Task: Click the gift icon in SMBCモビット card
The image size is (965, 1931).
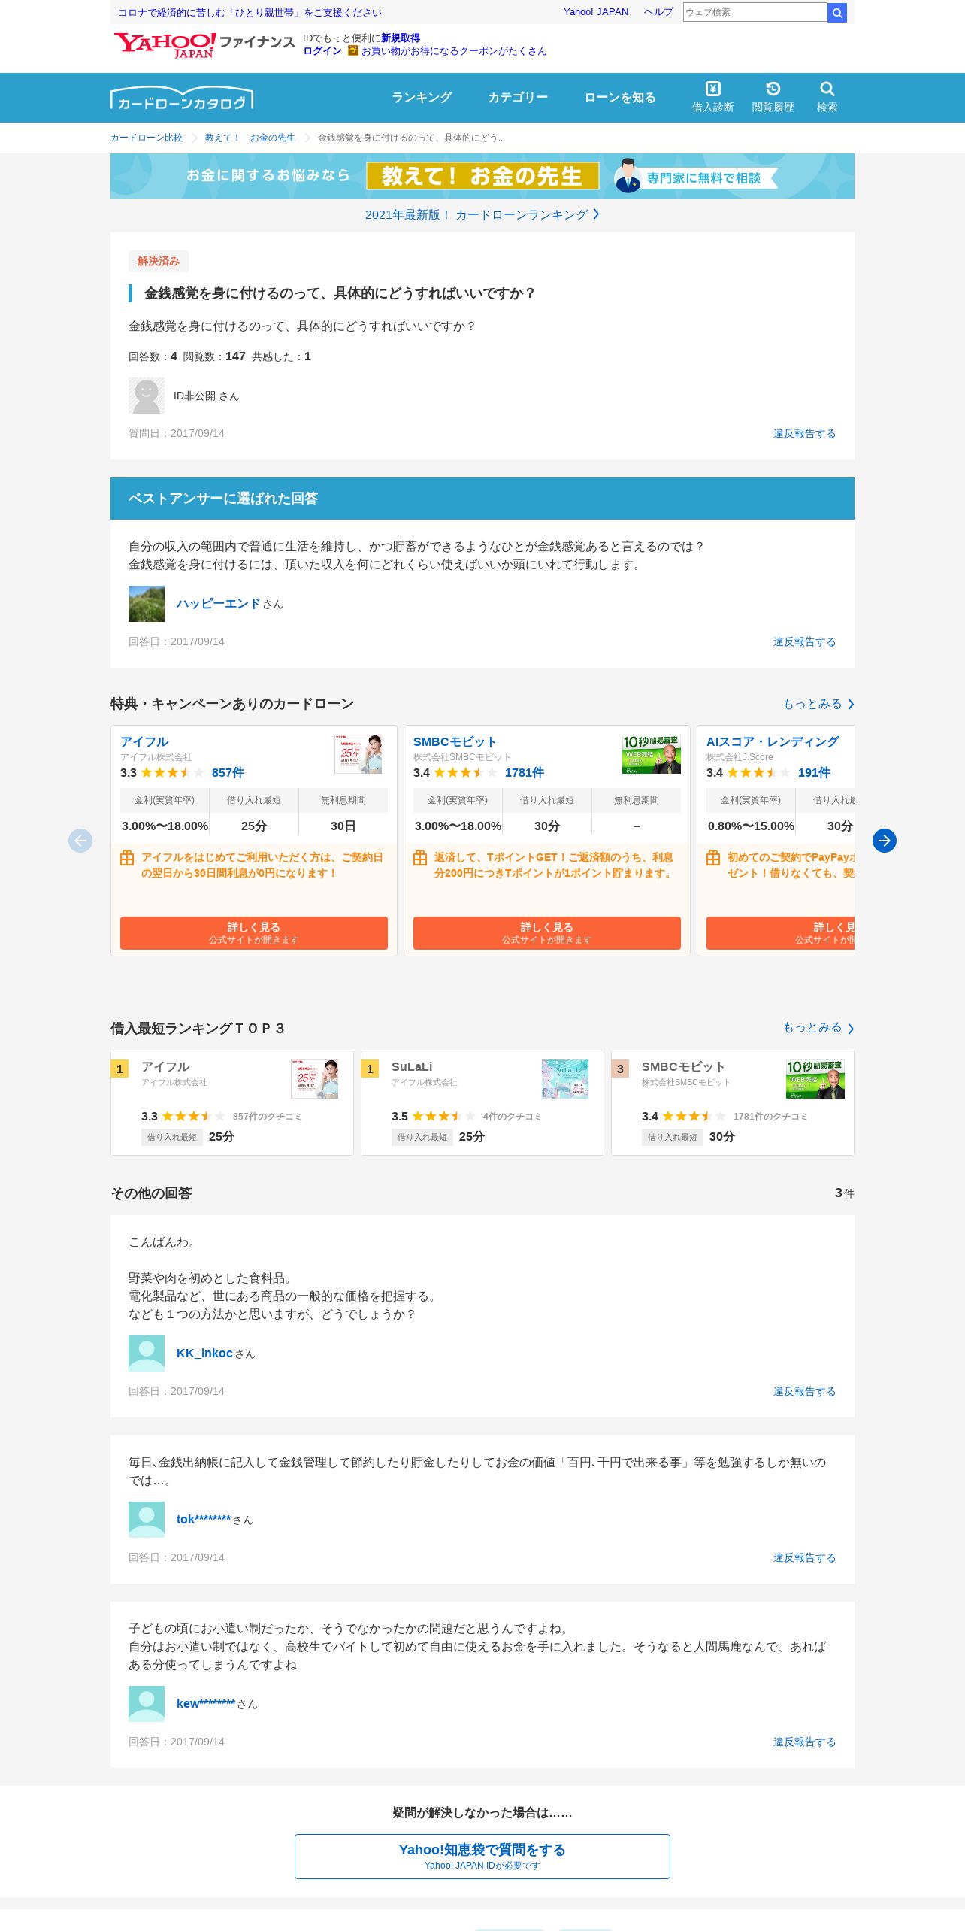Action: (420, 858)
